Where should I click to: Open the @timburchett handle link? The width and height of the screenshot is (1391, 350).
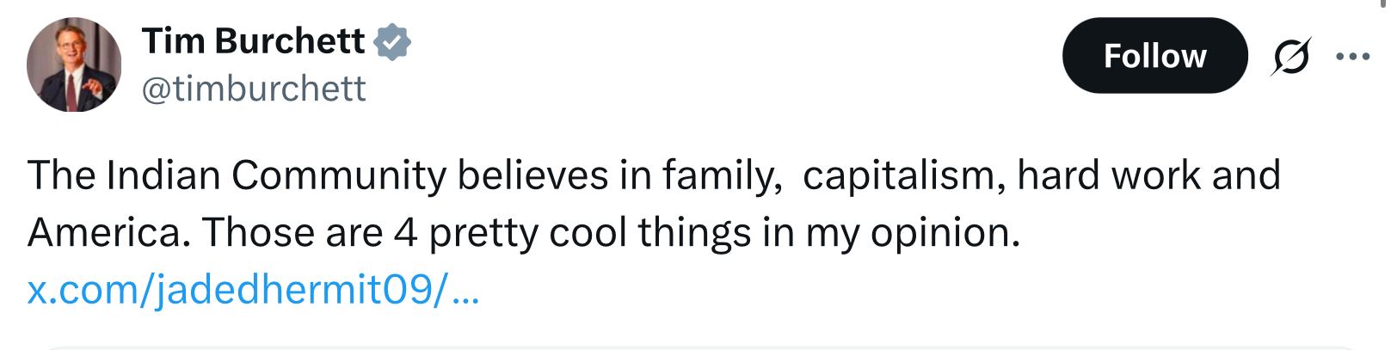point(253,89)
